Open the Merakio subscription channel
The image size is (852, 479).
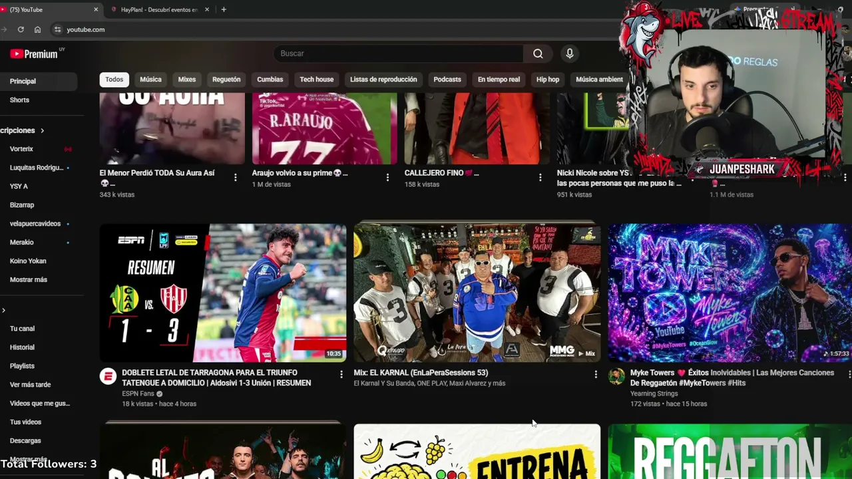coord(39,242)
